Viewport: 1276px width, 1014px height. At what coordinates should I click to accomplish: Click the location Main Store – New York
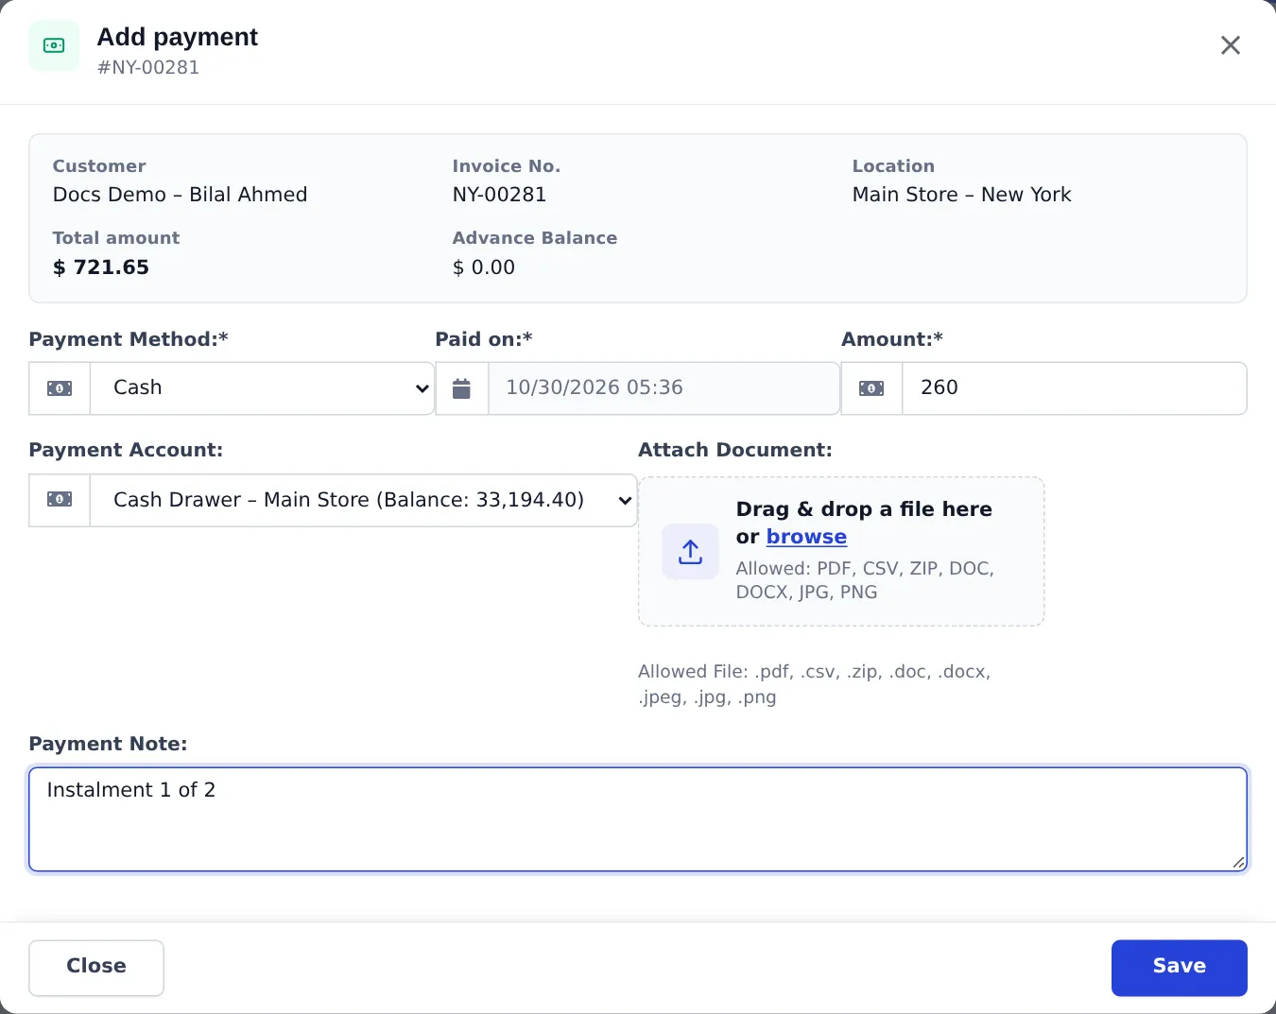point(961,195)
